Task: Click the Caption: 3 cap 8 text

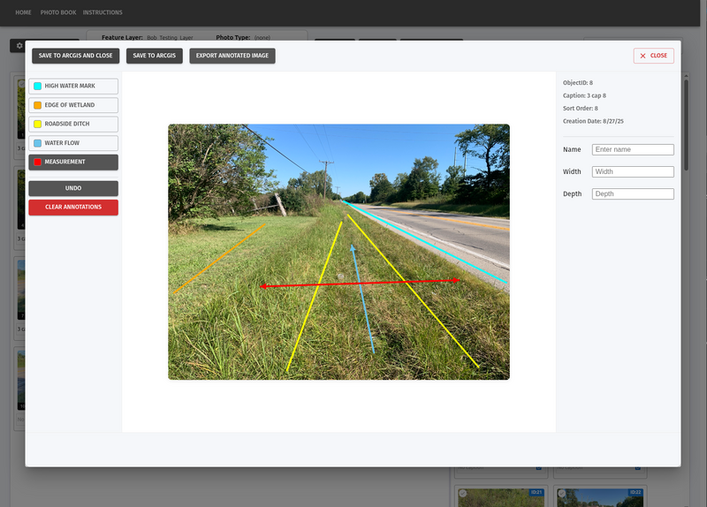Action: (x=584, y=95)
